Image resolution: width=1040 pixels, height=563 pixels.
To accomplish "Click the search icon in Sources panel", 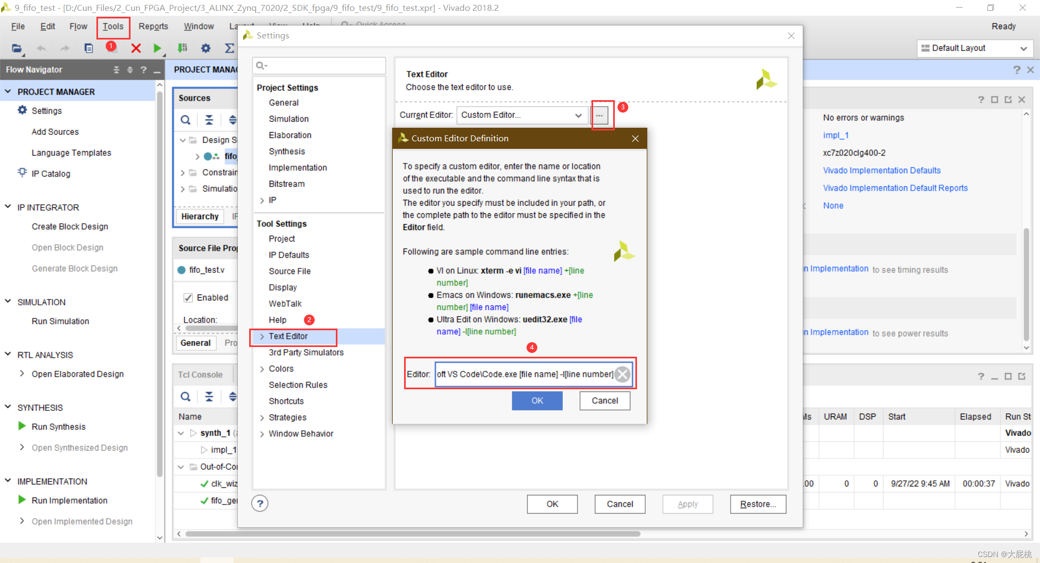I will click(185, 120).
